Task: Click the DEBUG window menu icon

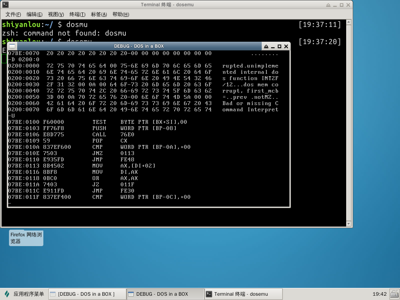Action: coord(12,46)
